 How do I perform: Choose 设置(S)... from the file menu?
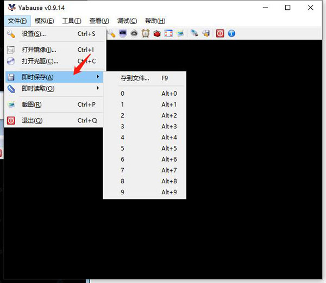54,34
